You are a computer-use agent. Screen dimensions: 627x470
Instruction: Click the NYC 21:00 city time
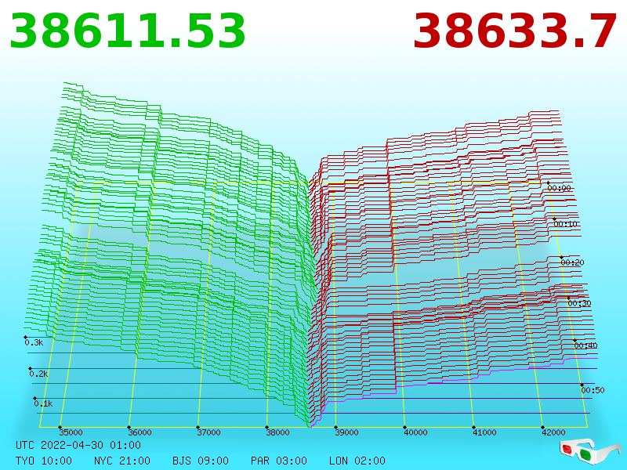[x=122, y=461]
